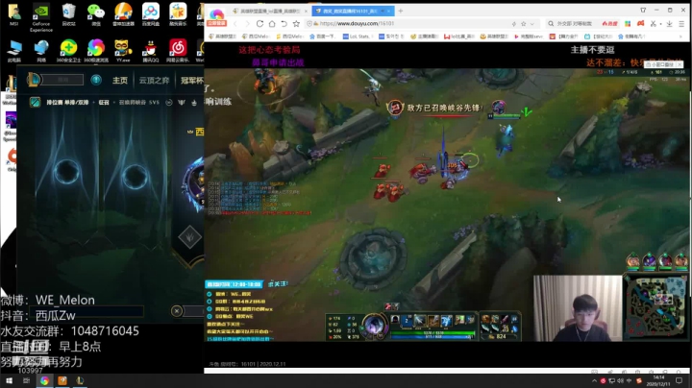Open the browser screenshot scissors tool
The width and height of the screenshot is (692, 388).
(x=654, y=24)
